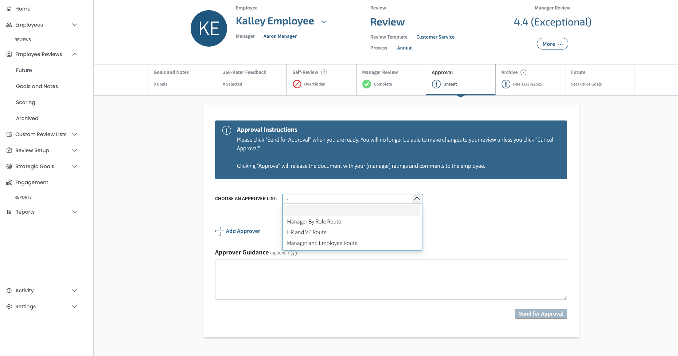
Task: Expand the Custom Review Lists section
Action: [75, 134]
